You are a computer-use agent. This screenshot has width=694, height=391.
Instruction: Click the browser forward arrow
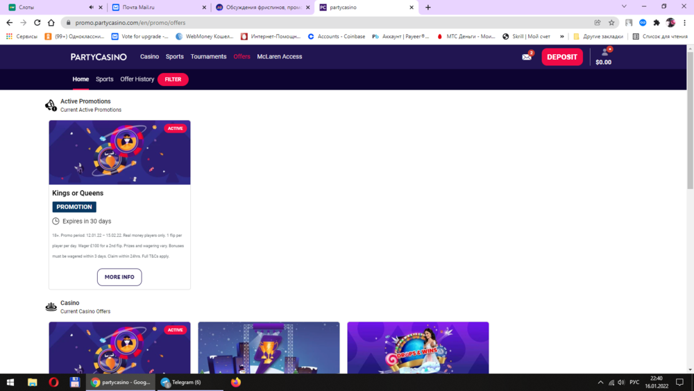pos(24,23)
